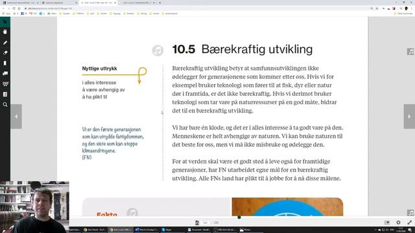Open the sidebar tool above page icon
The width and height of the screenshot is (415, 233).
click(5, 83)
